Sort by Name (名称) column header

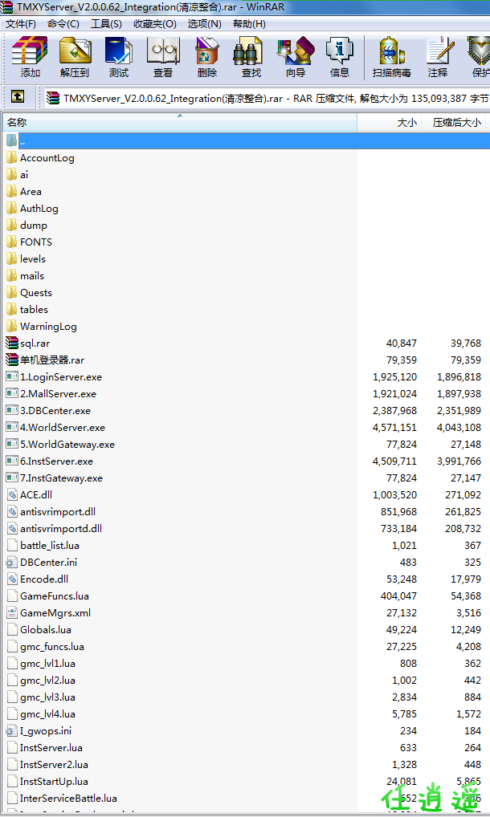(x=179, y=123)
